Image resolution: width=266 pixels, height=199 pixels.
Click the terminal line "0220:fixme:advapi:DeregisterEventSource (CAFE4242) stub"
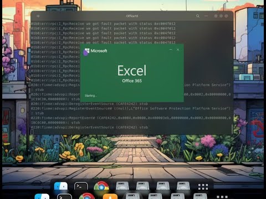coord(89,127)
